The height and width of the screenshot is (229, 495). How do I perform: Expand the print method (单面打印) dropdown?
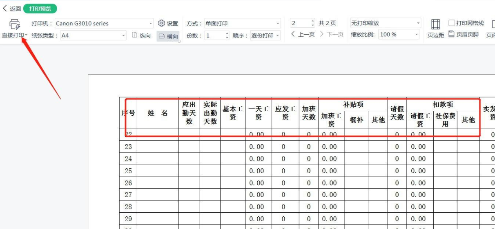(278, 24)
